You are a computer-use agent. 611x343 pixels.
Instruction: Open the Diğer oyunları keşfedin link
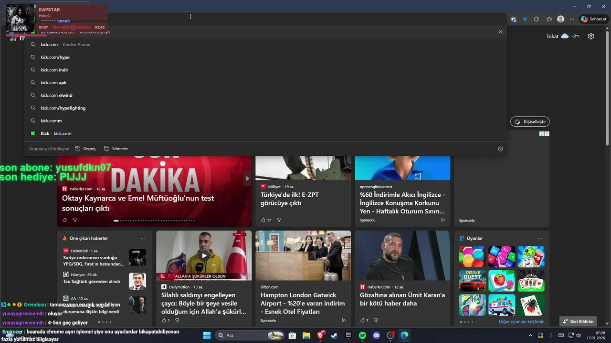[x=521, y=322]
